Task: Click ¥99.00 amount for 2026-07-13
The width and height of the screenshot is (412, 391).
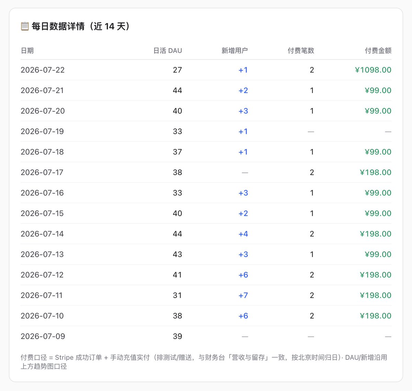Action: 378,254
